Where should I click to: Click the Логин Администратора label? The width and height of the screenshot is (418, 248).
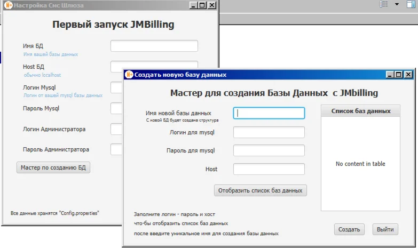point(54,129)
